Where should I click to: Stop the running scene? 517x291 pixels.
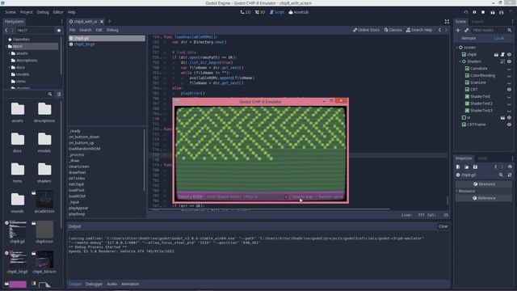(483, 12)
